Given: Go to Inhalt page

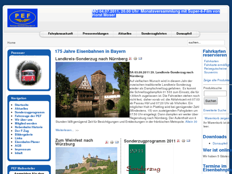Looking at the screenshot, I should 19,153.
